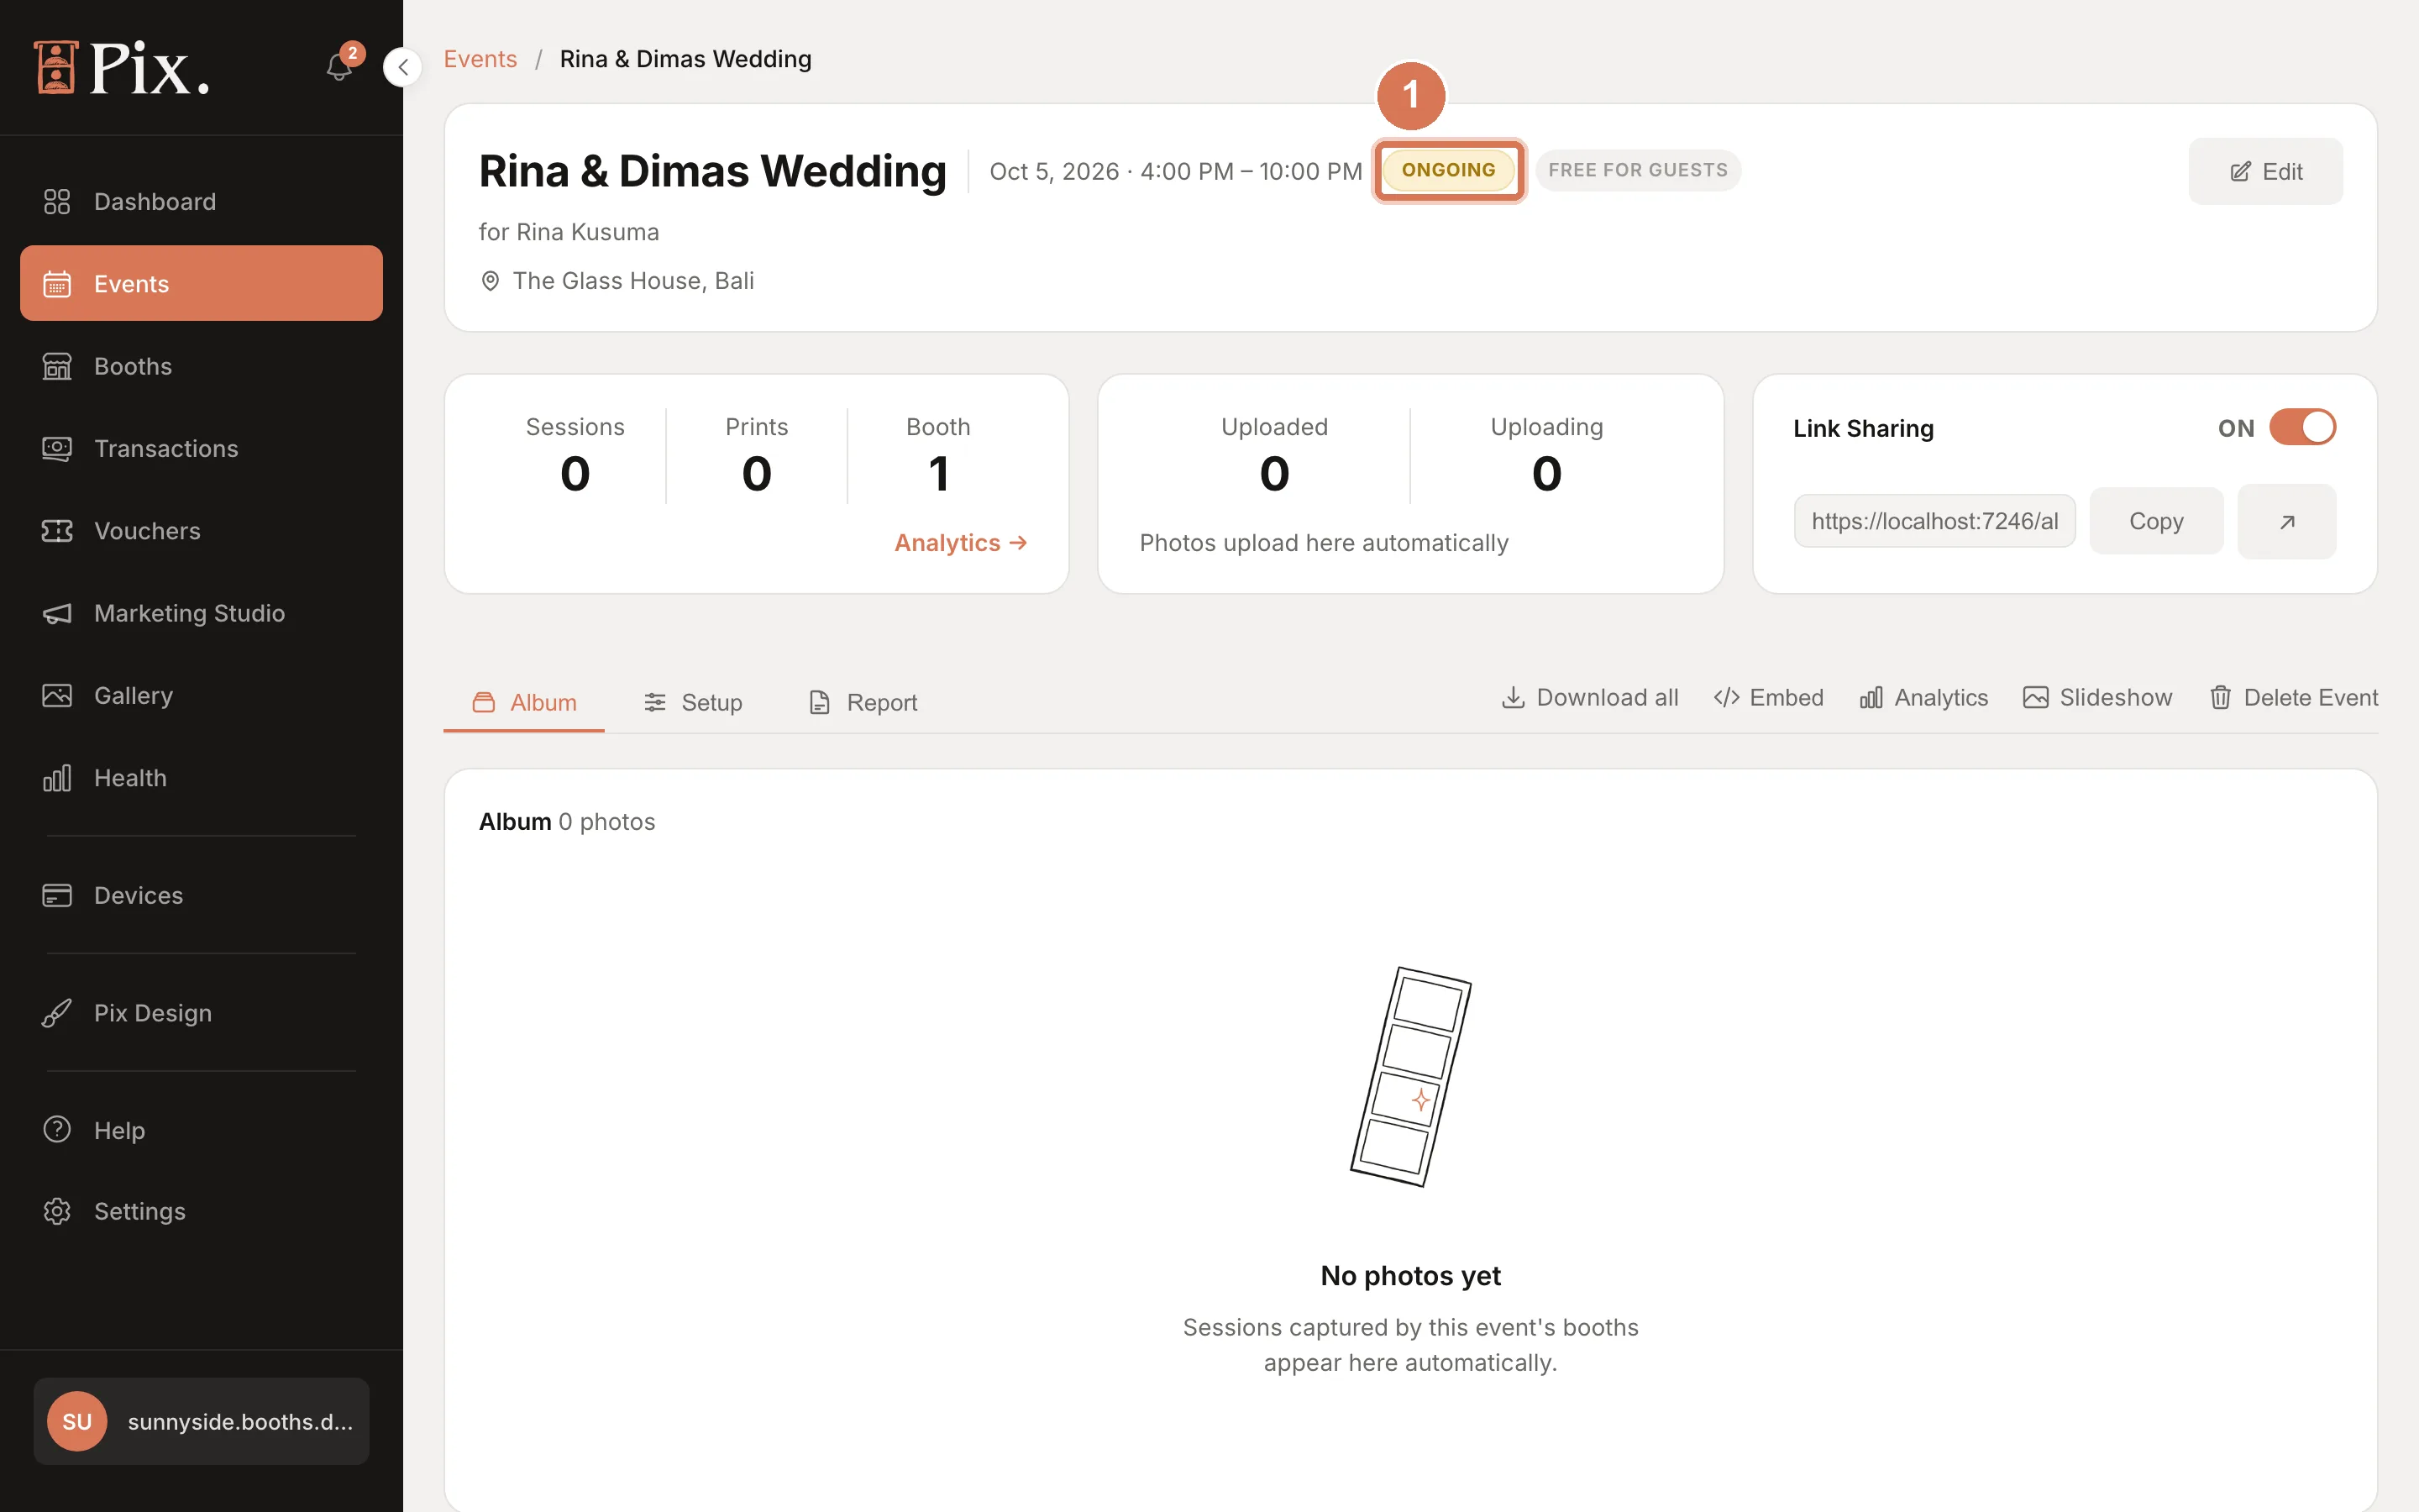Screen dimensions: 2419x1512
Task: Open Analytics in the action bar
Action: point(1923,698)
